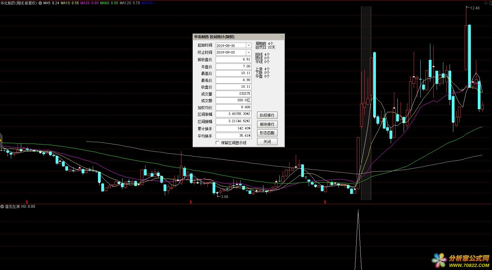Click the 华北制药(周线.前复权) chart title
The height and width of the screenshot is (270, 492).
[x=19, y=3]
